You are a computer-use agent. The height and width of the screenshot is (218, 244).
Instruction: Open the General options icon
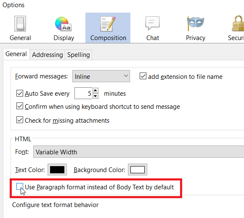click(x=20, y=24)
